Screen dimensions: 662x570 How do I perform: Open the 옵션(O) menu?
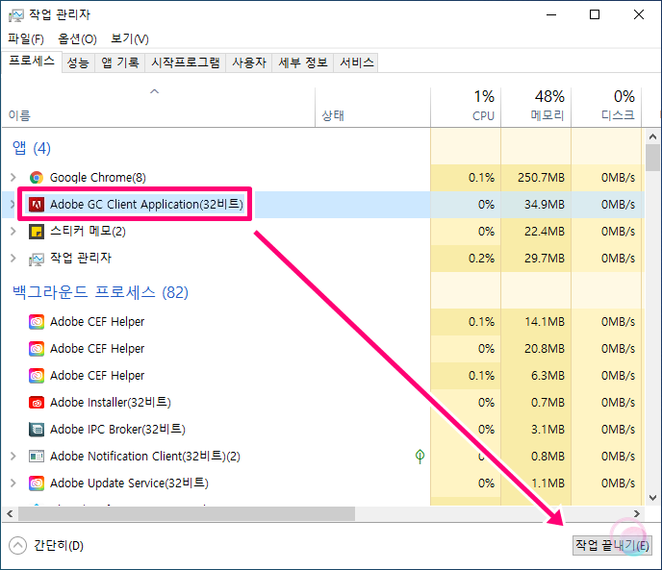click(x=77, y=39)
